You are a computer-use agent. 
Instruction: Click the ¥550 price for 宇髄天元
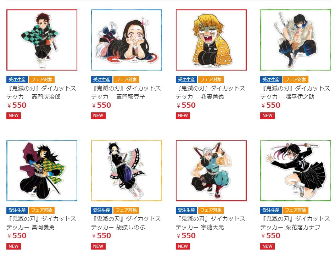coord(186,236)
